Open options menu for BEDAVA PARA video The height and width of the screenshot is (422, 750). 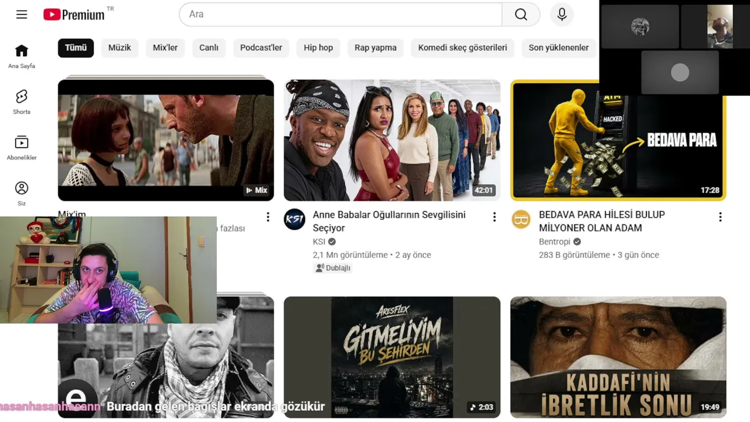click(x=720, y=217)
